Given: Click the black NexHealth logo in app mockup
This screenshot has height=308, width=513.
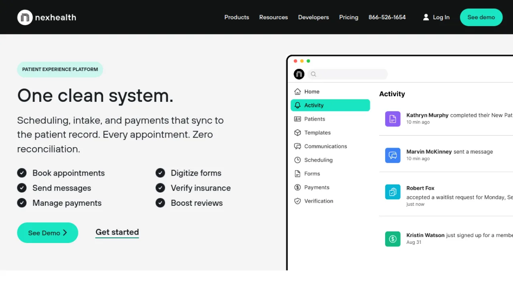Looking at the screenshot, I should (x=299, y=74).
